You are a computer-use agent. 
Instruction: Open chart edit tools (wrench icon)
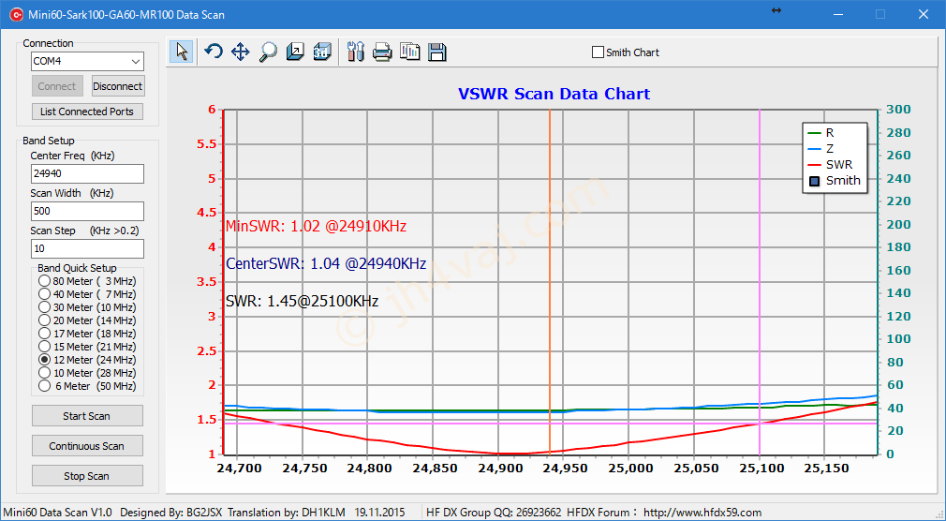tap(356, 52)
